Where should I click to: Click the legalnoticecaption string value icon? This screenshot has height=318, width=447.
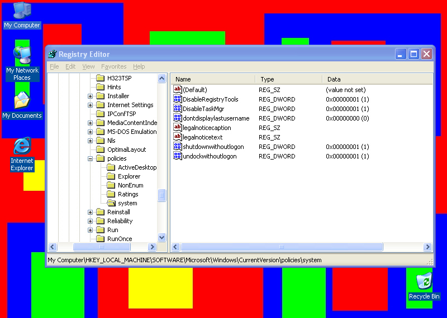click(177, 127)
